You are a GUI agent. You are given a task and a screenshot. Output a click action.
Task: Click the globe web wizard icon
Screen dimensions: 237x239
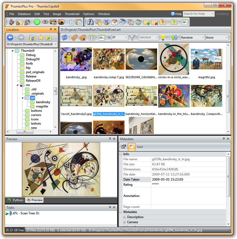138,22
